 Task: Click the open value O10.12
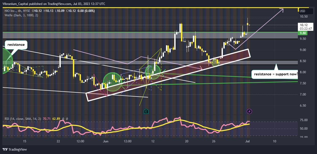(37, 11)
